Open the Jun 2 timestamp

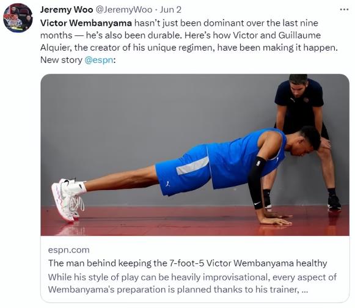(170, 10)
